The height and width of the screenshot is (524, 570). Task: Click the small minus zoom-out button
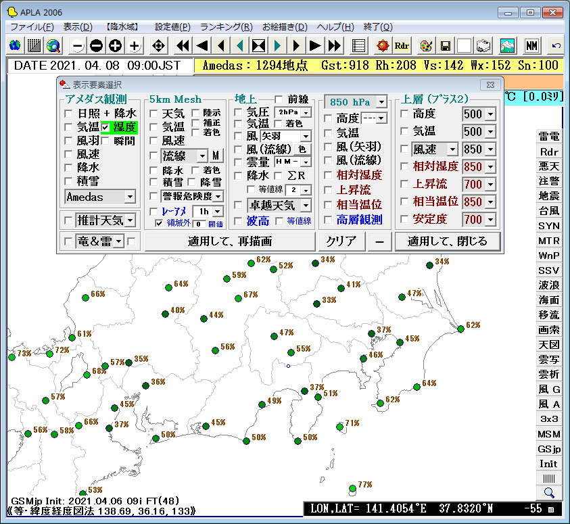78,46
